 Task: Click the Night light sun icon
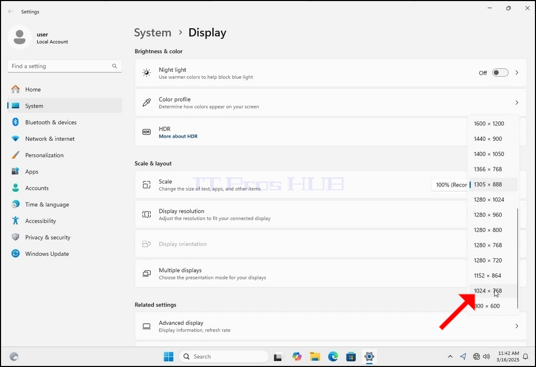(147, 73)
